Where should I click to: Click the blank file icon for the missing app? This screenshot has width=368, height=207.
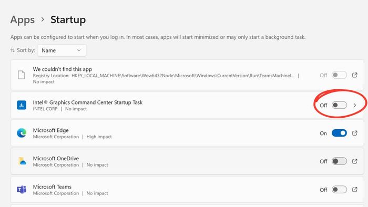22,75
